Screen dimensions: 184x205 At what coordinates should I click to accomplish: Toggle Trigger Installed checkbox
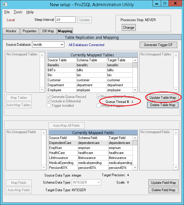pyautogui.click(x=48, y=106)
